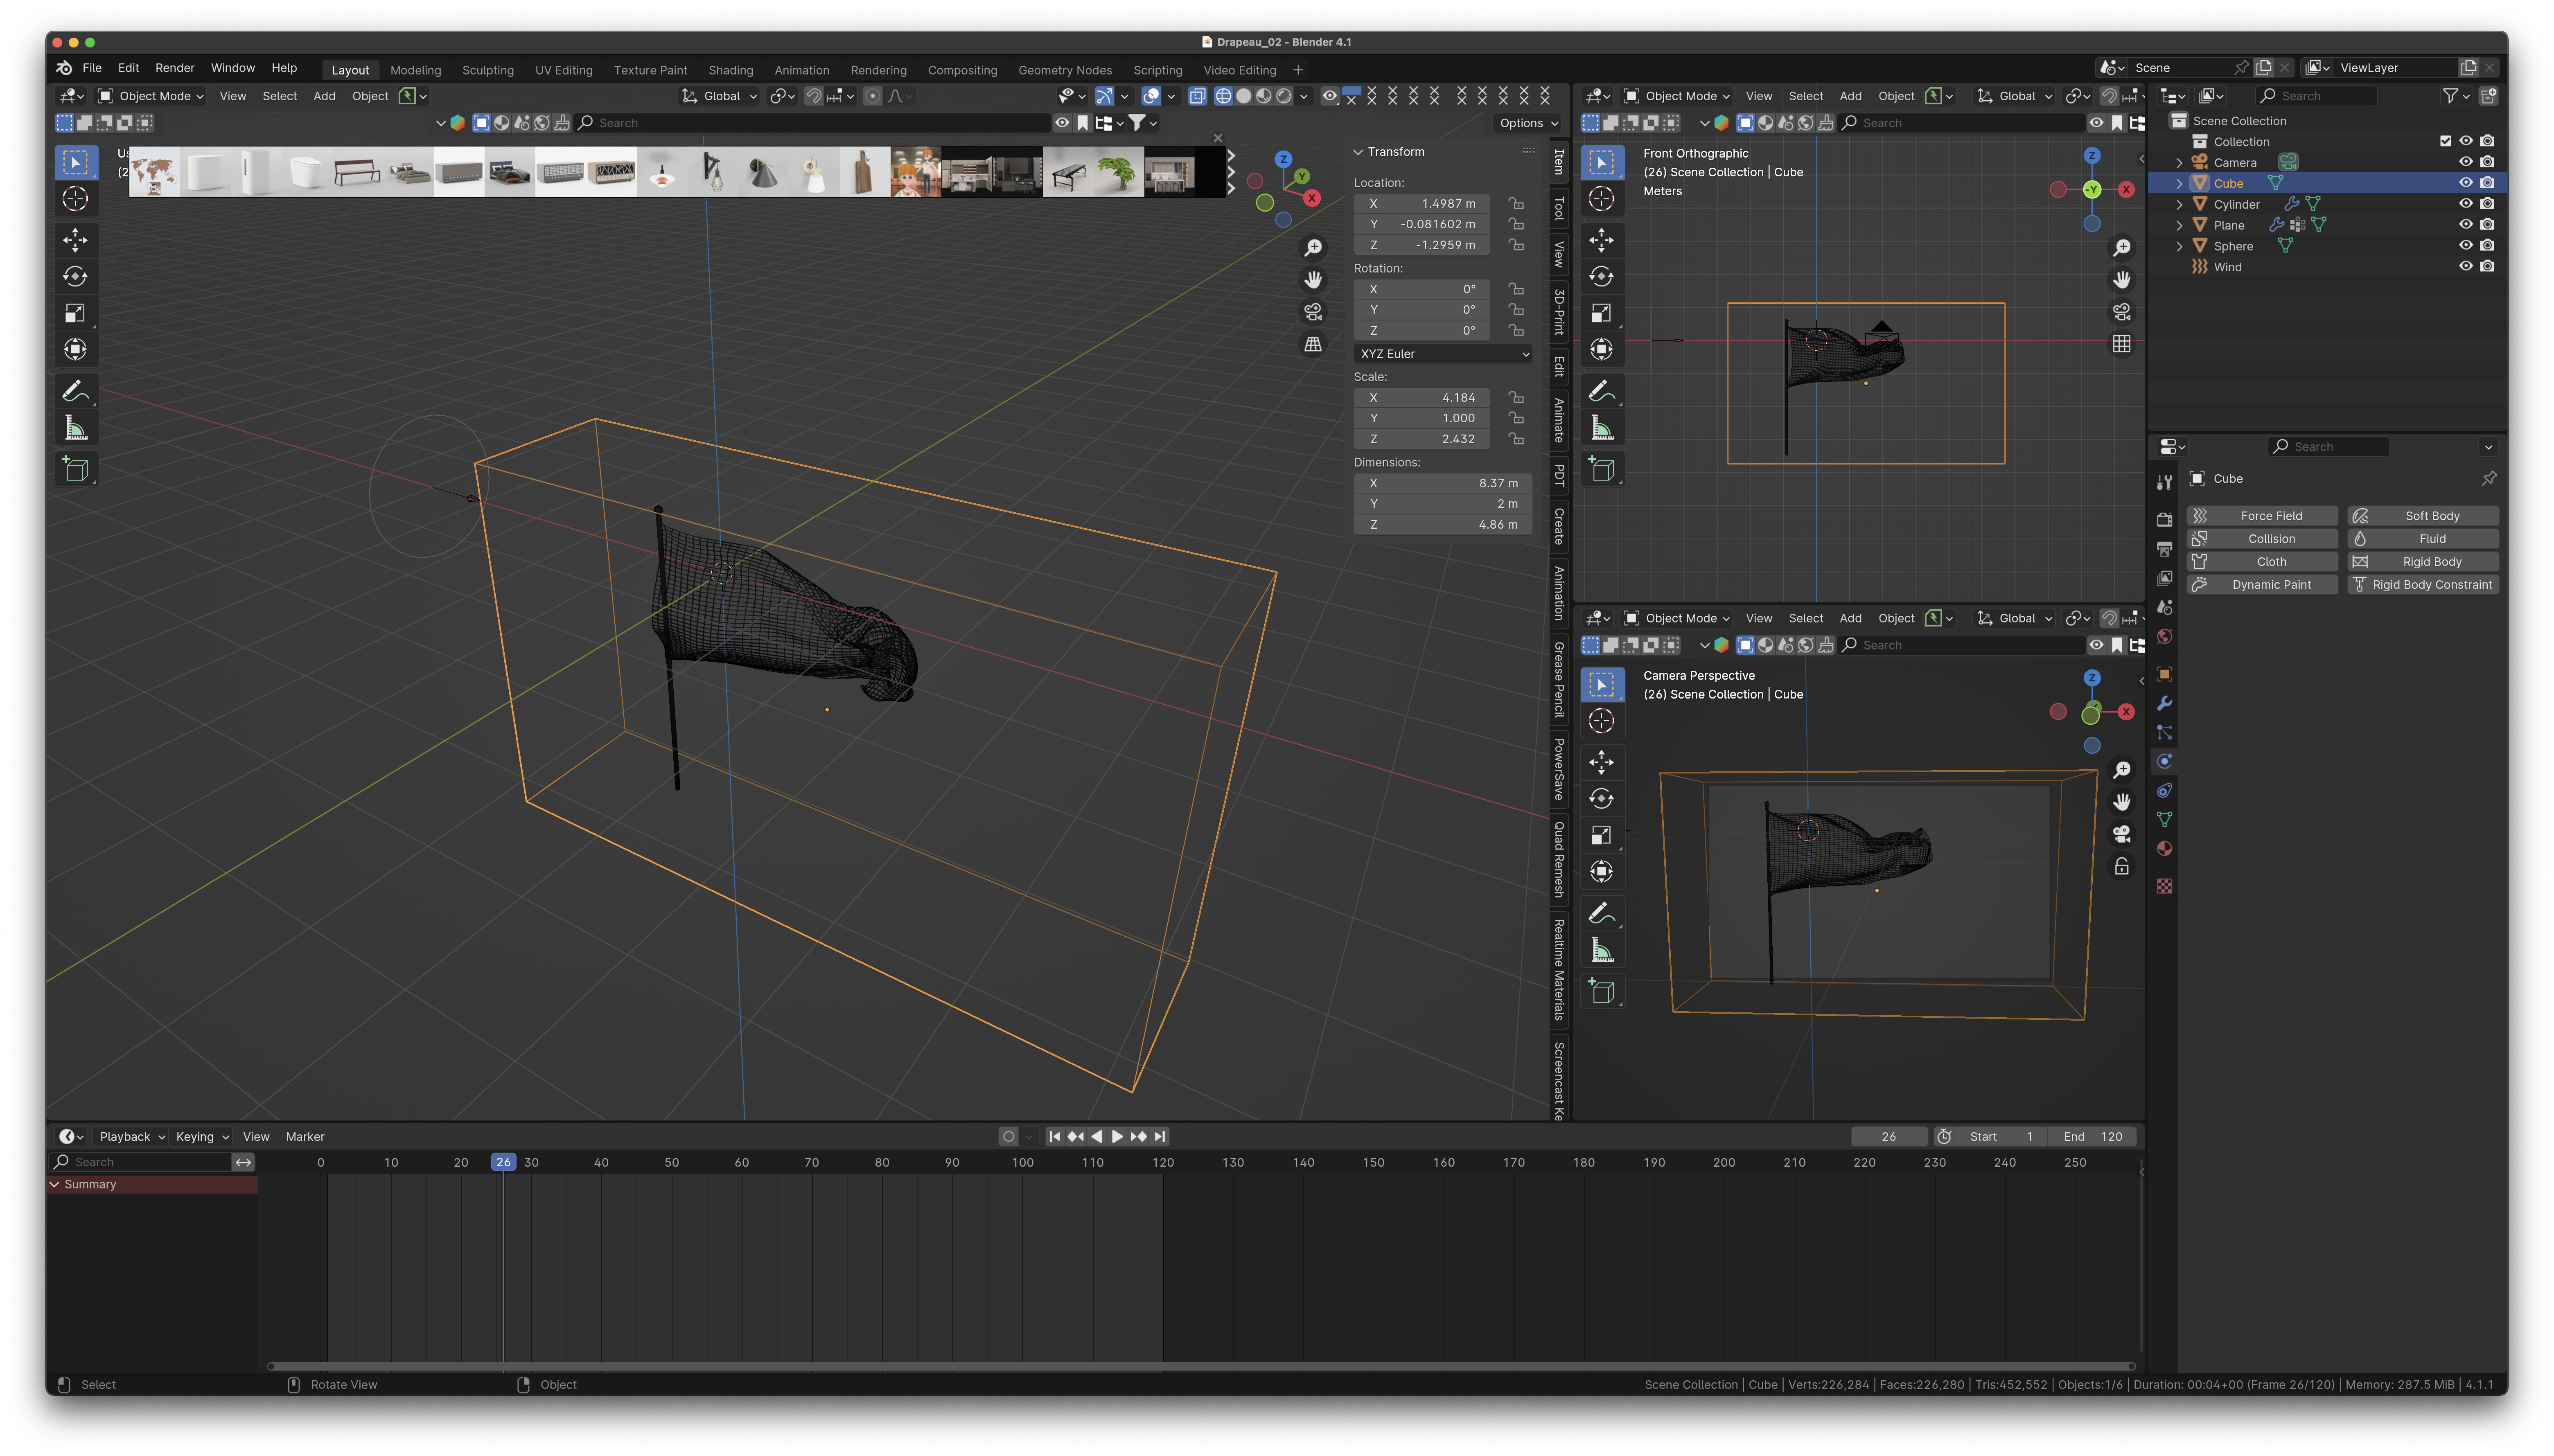This screenshot has height=1456, width=2554.
Task: Switch main viewport to solid shading
Action: 1244,96
